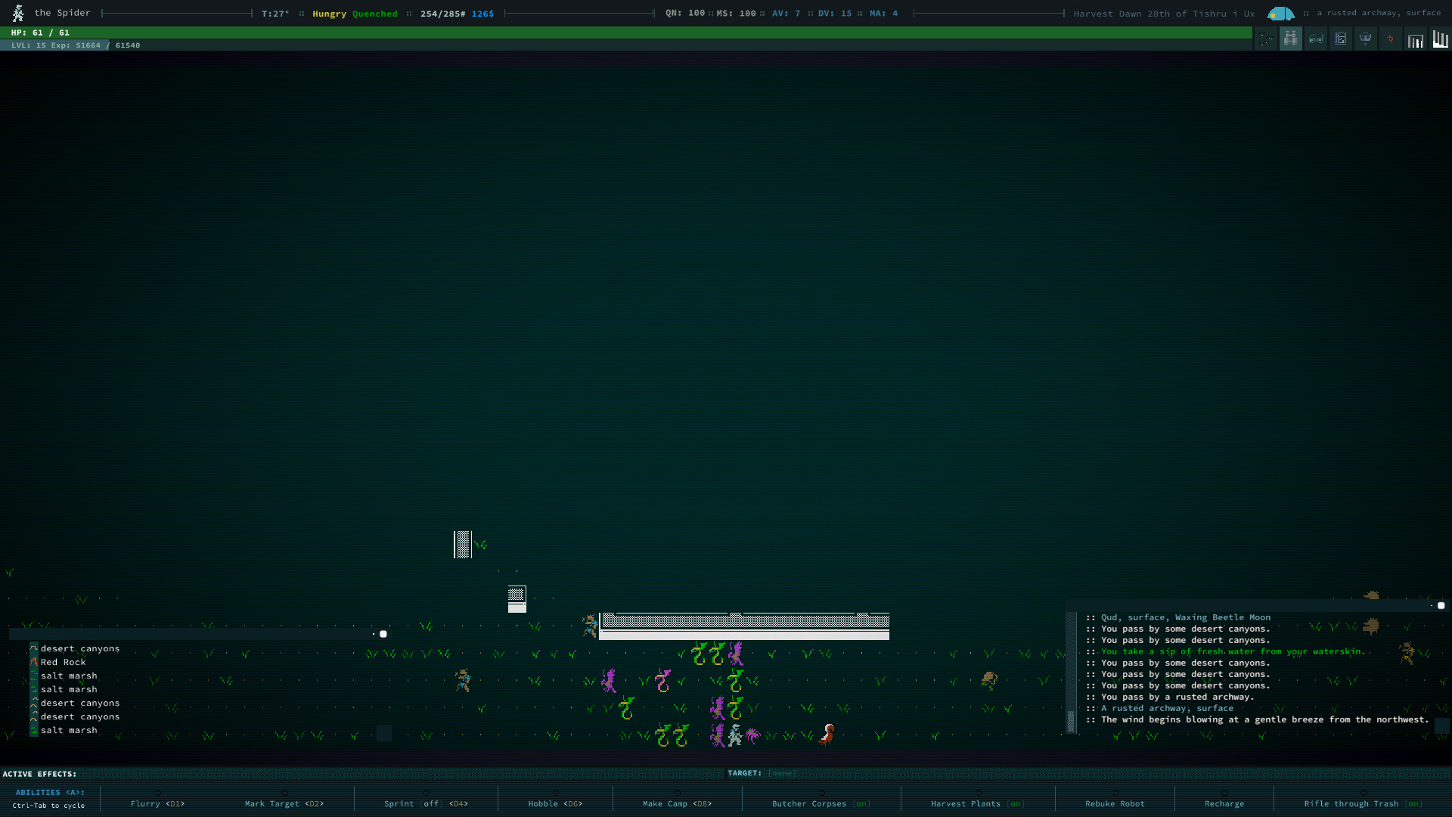This screenshot has height=817, width=1452.
Task: Click the binoculars look icon
Action: pyautogui.click(x=1290, y=39)
